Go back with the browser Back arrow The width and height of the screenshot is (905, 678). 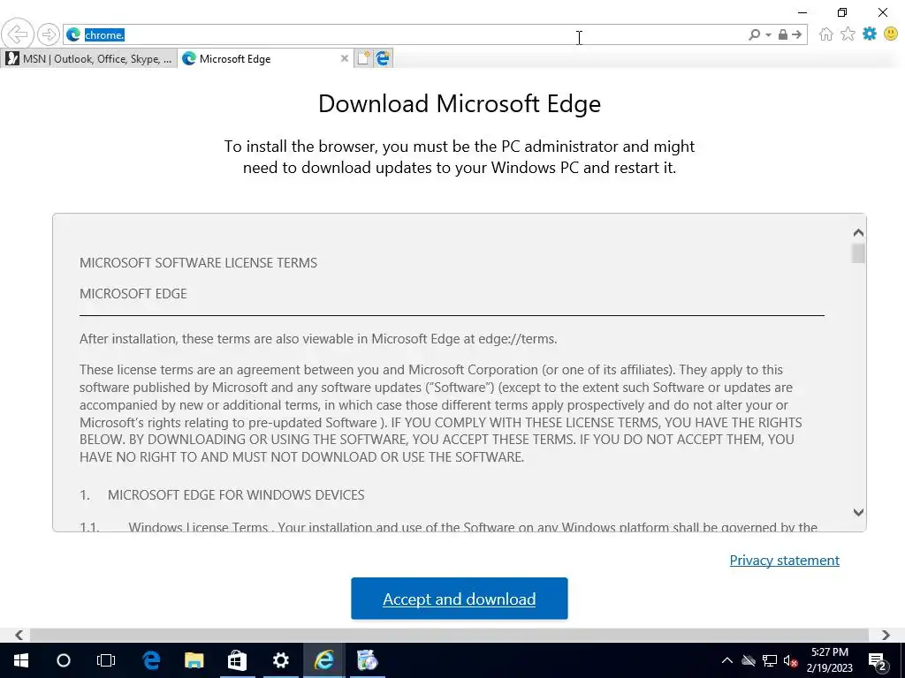click(x=18, y=34)
